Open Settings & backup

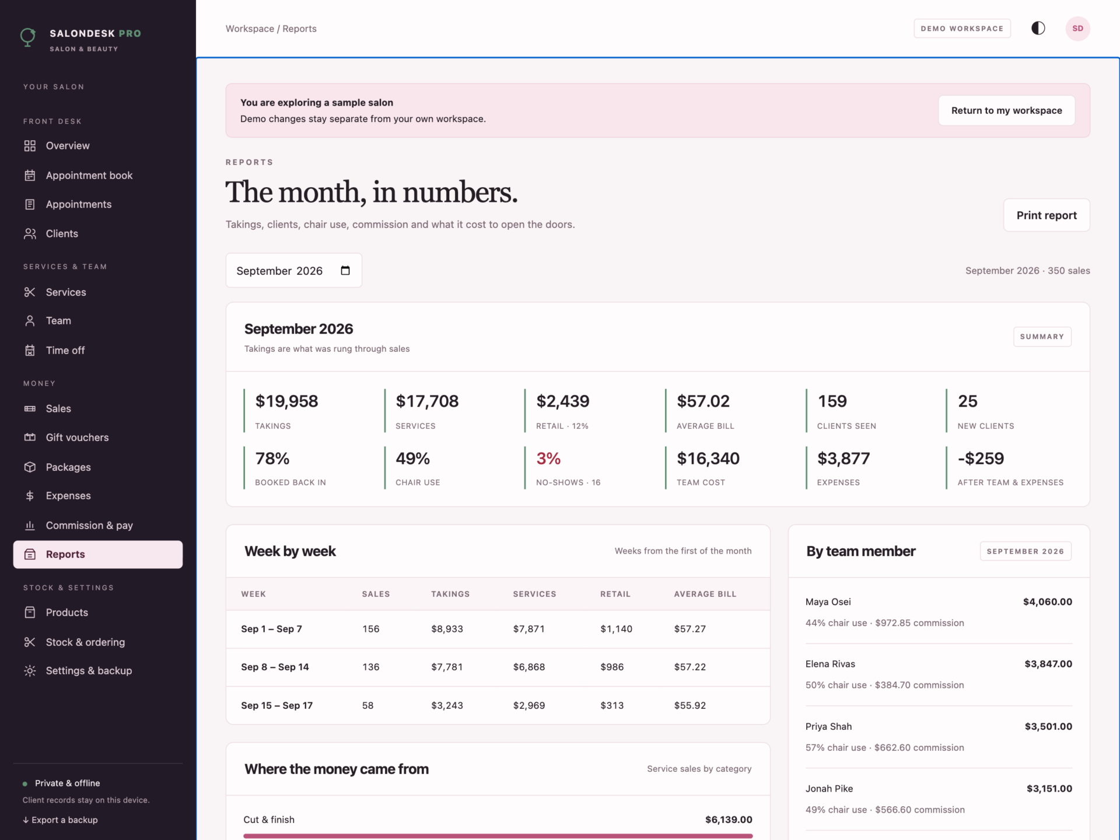(x=98, y=671)
